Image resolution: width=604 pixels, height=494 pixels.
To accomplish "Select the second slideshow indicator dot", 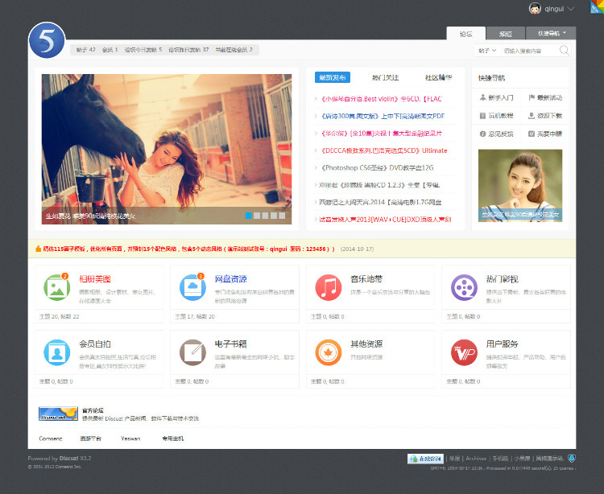I will coord(257,216).
